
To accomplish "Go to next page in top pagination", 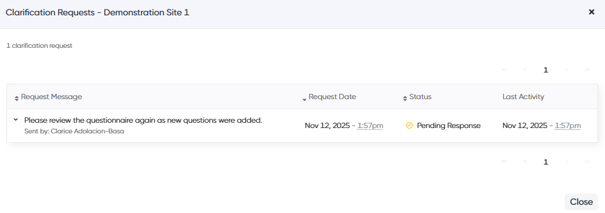I will tap(567, 70).
